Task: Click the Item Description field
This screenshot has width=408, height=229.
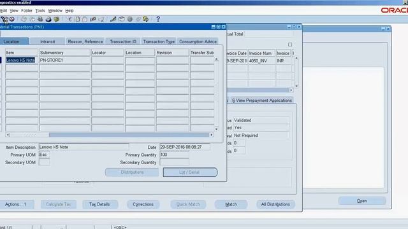Action: (x=84, y=147)
